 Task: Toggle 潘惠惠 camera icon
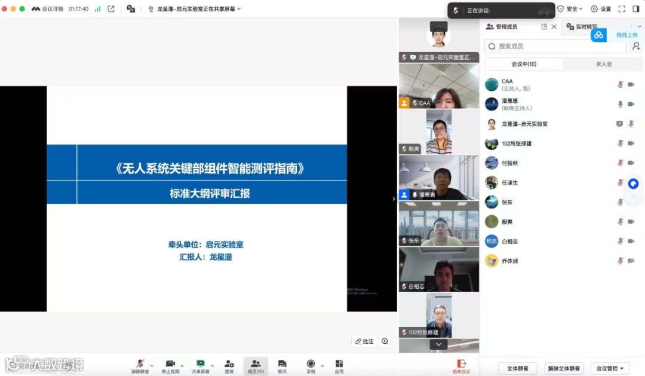[631, 104]
